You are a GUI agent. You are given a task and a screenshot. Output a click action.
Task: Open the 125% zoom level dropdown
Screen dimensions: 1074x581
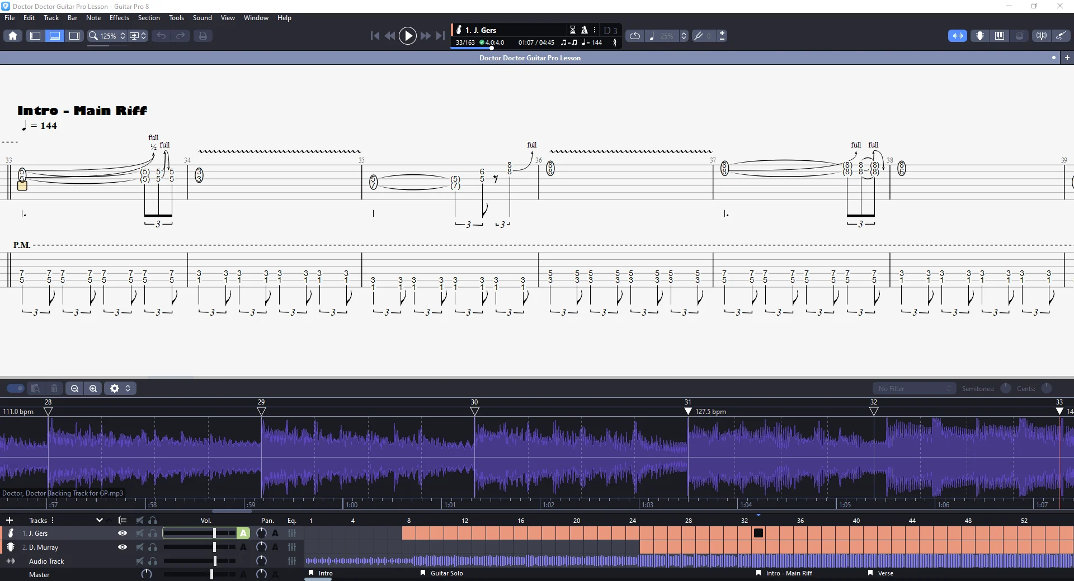(x=113, y=36)
